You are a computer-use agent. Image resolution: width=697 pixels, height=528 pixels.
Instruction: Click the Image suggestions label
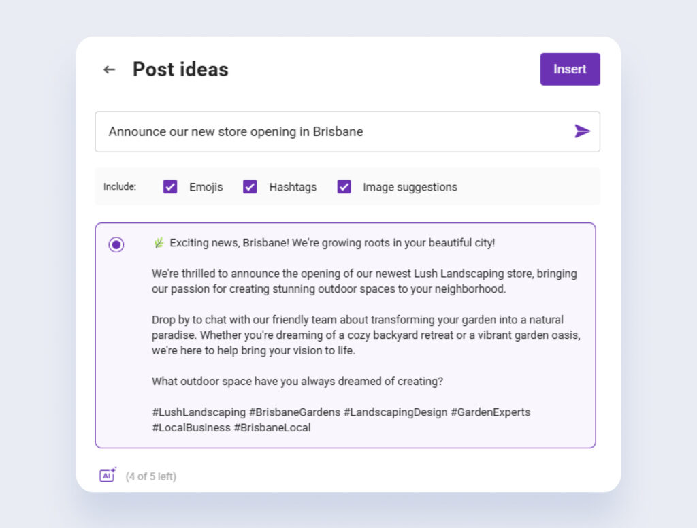click(410, 187)
